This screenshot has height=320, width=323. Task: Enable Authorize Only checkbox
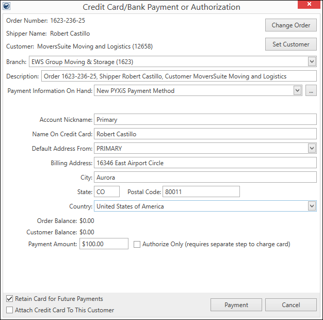point(137,244)
